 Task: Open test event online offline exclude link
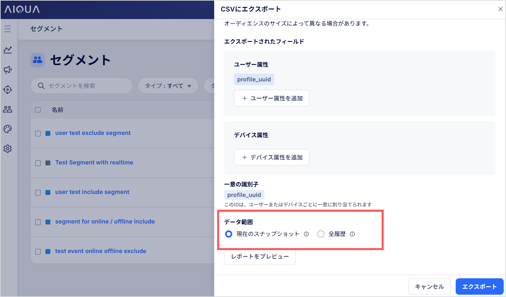click(x=101, y=251)
